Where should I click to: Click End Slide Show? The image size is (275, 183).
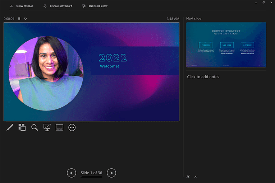pyautogui.click(x=95, y=6)
